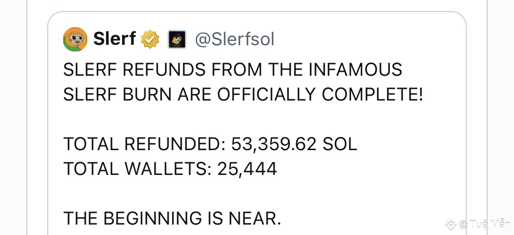Click the TOTAL REFUNDED label

[x=144, y=144]
